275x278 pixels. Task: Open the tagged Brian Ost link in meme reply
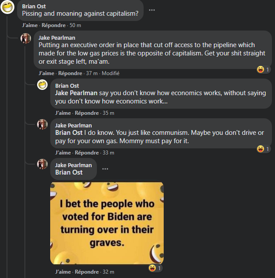click(69, 172)
